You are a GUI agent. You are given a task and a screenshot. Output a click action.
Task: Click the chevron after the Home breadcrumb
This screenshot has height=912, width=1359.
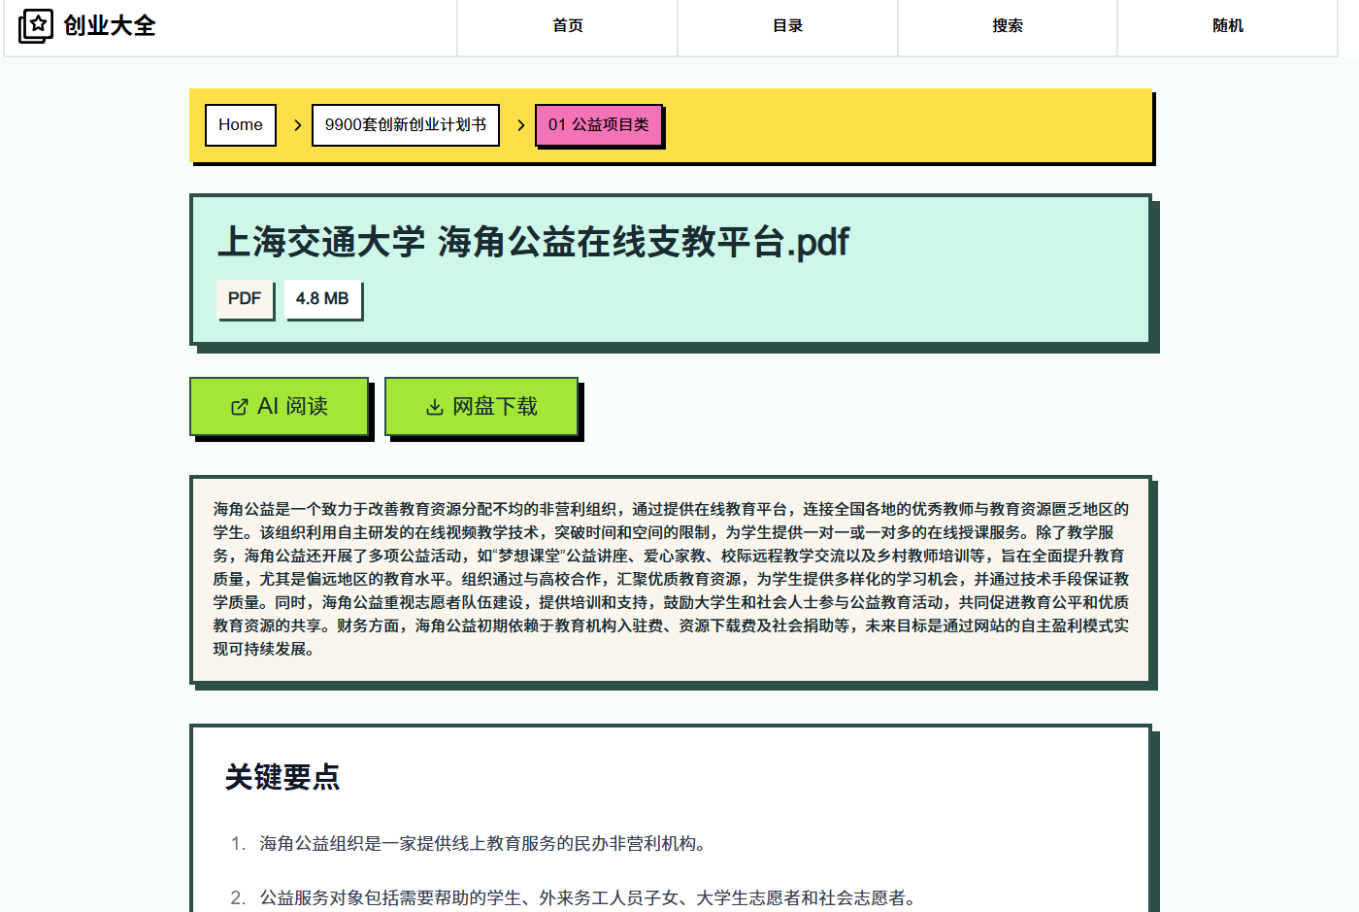(x=297, y=125)
